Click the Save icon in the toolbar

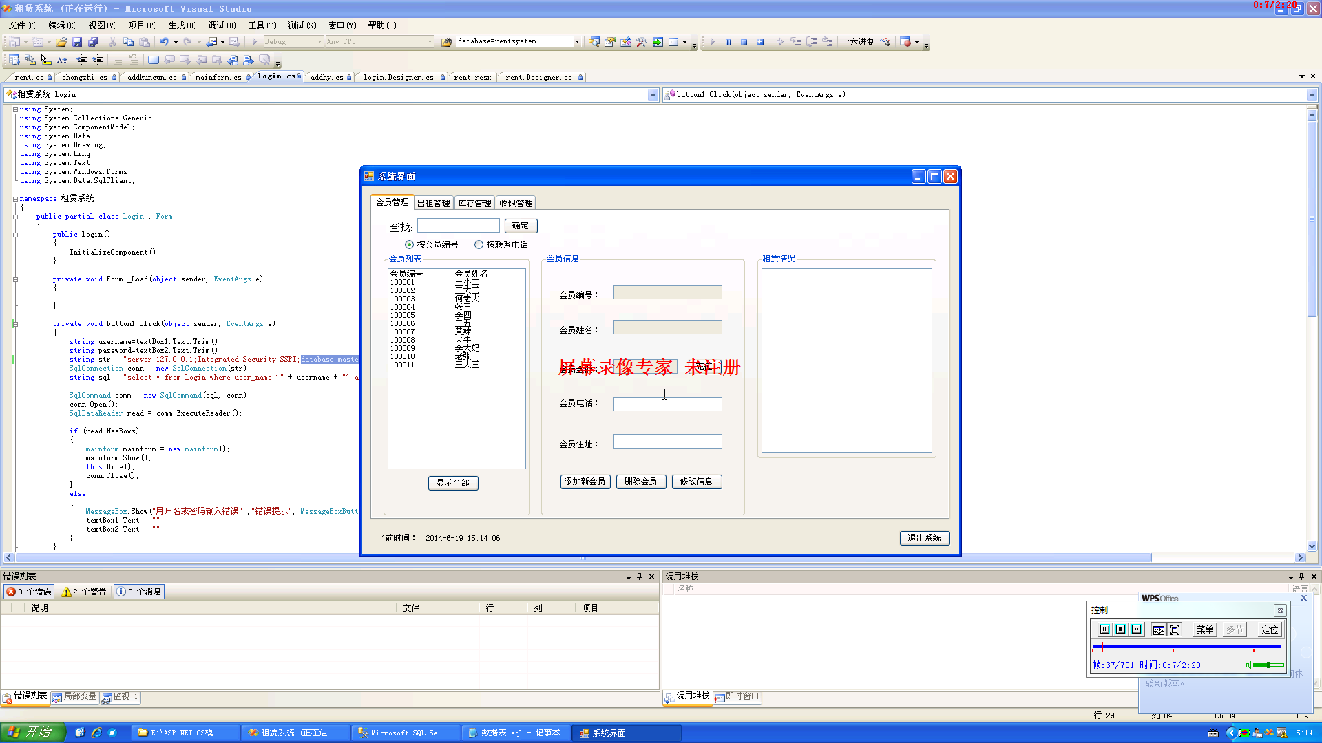pos(77,42)
